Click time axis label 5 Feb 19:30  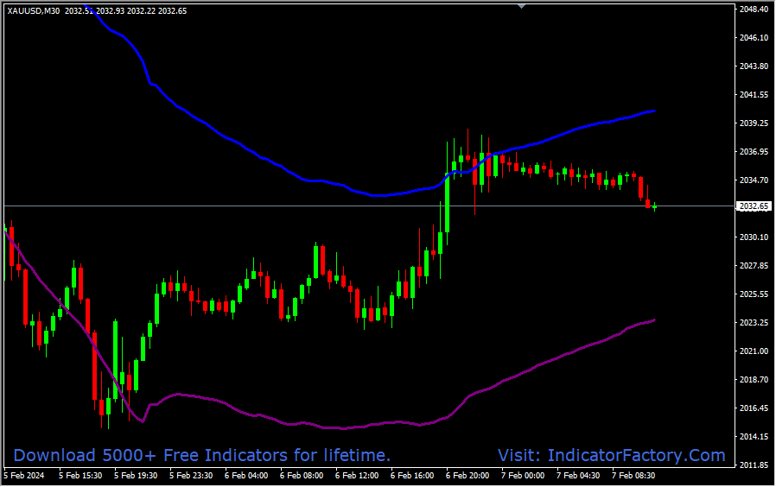pyautogui.click(x=136, y=476)
